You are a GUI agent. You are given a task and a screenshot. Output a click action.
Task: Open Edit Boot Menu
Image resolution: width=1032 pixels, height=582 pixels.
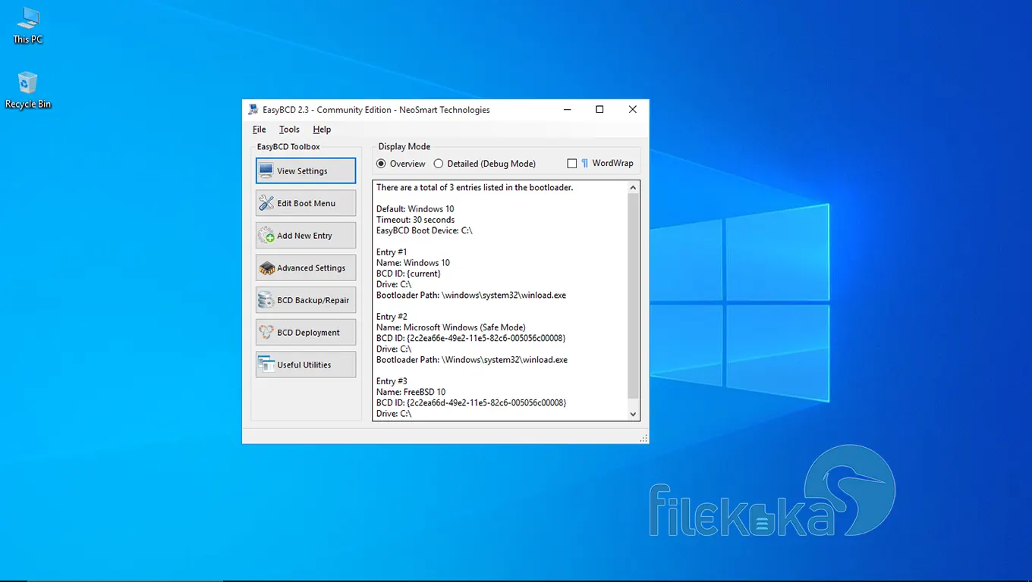[x=305, y=203]
